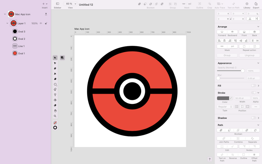Open the stroke Type Regular dropdown
The width and height of the screenshot is (262, 164).
coord(225,107)
